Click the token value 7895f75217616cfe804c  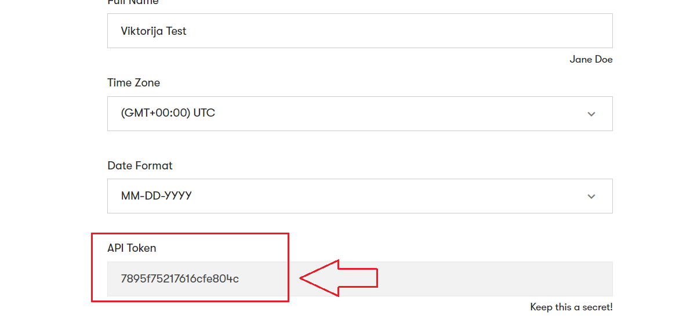tap(180, 279)
